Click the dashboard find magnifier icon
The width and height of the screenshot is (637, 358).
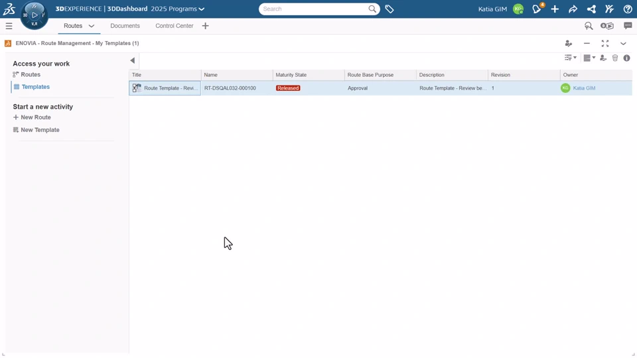(x=589, y=26)
